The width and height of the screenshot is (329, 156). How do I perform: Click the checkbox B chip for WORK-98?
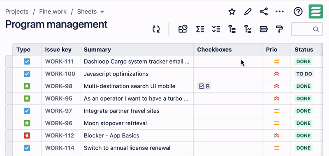pos(204,86)
